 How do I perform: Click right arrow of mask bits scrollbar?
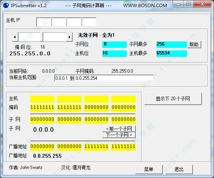point(69,37)
